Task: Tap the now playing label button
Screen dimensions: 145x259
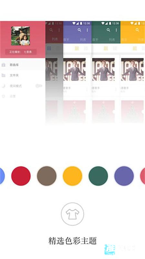Action: (21, 52)
